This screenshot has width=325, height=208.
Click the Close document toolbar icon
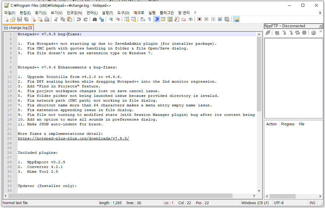coord(33,20)
